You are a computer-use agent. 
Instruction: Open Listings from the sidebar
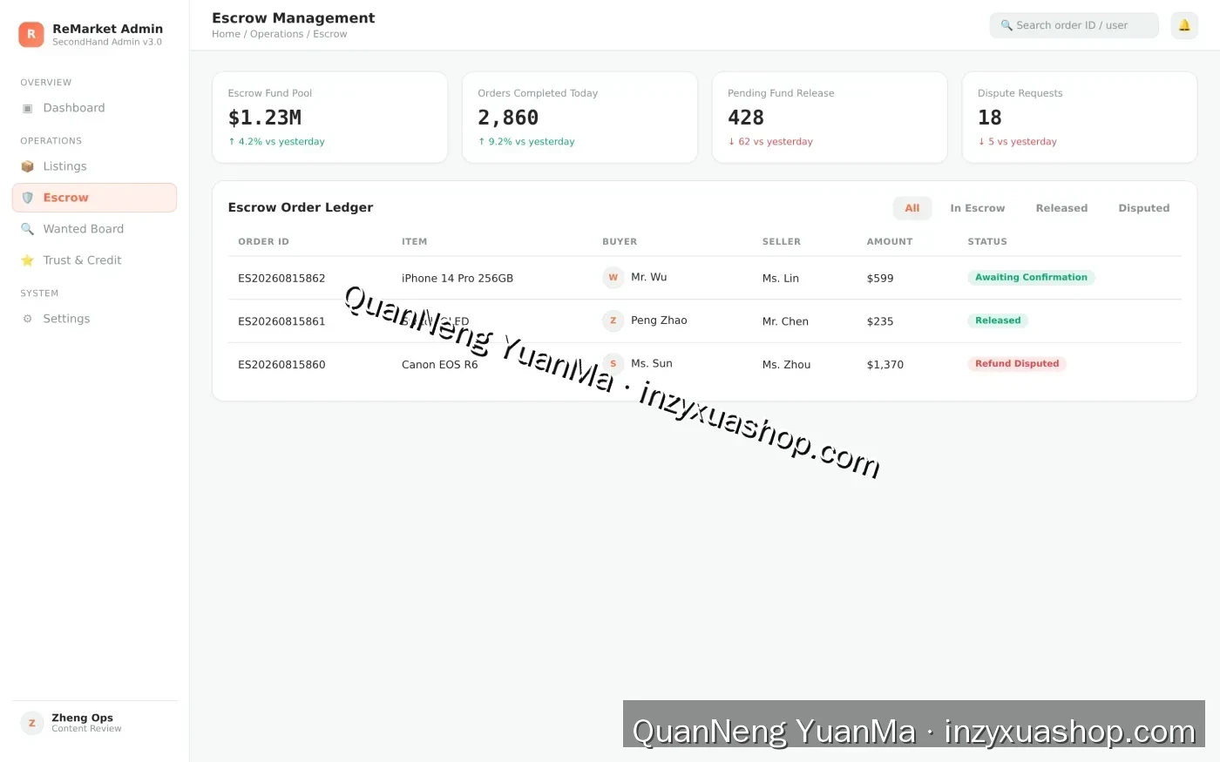[x=94, y=166]
